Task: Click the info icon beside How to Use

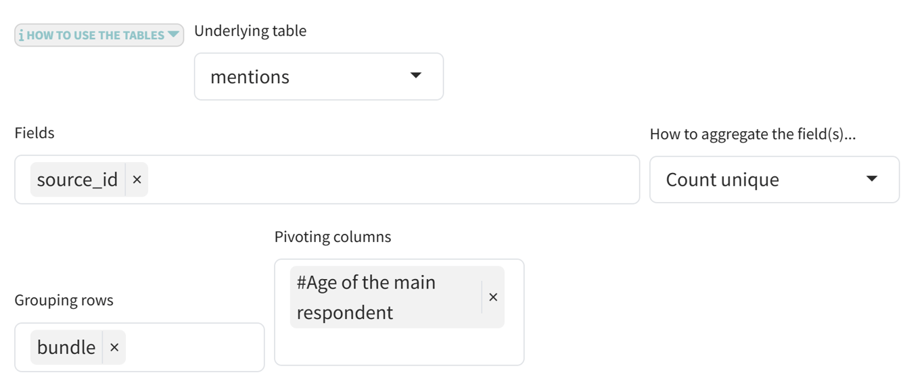Action: [21, 36]
